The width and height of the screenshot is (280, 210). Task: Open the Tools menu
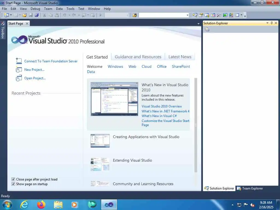click(70, 8)
